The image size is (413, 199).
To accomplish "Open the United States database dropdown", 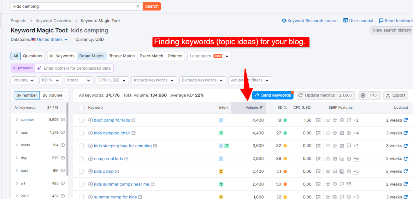I will pos(49,39).
